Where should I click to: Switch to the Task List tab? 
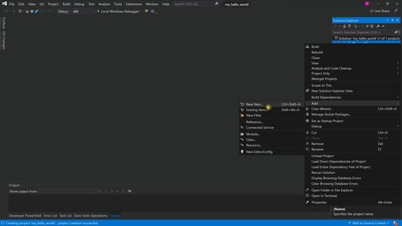coord(65,216)
